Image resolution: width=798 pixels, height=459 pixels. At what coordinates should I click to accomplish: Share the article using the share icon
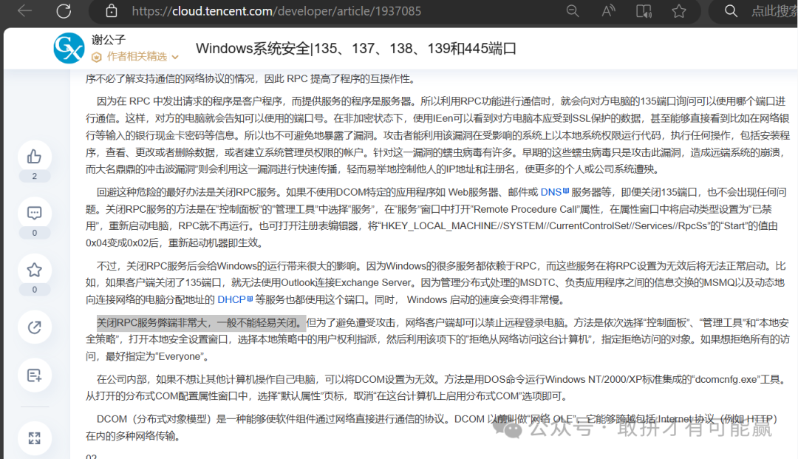click(34, 327)
